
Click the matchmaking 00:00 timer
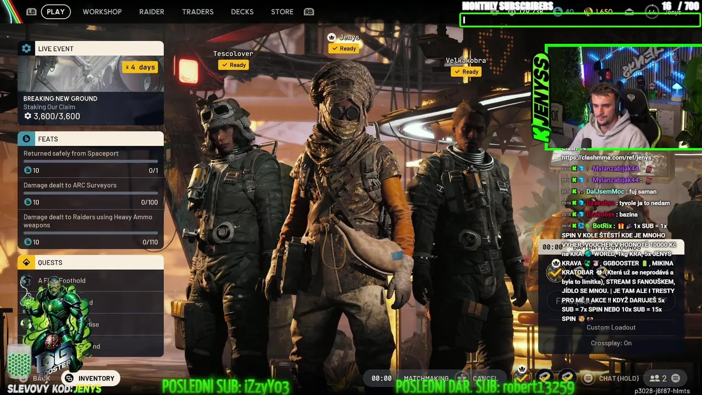(x=382, y=378)
